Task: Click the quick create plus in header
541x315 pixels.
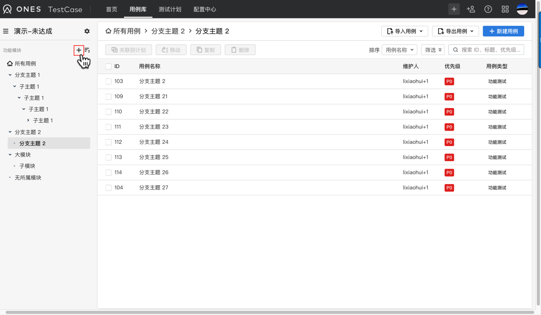Action: (454, 9)
